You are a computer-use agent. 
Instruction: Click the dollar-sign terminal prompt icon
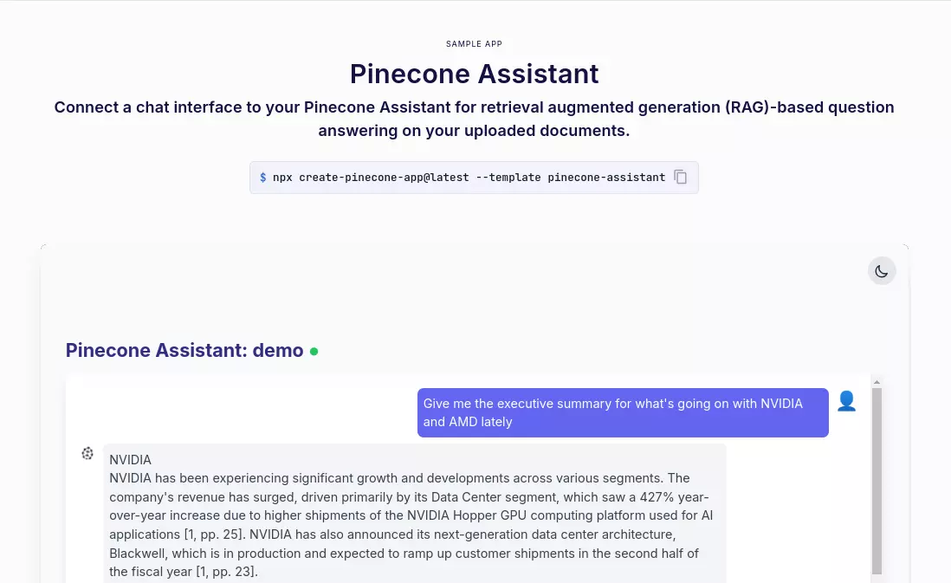pos(262,177)
